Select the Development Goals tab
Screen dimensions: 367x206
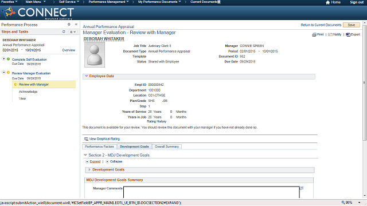tap(134, 146)
